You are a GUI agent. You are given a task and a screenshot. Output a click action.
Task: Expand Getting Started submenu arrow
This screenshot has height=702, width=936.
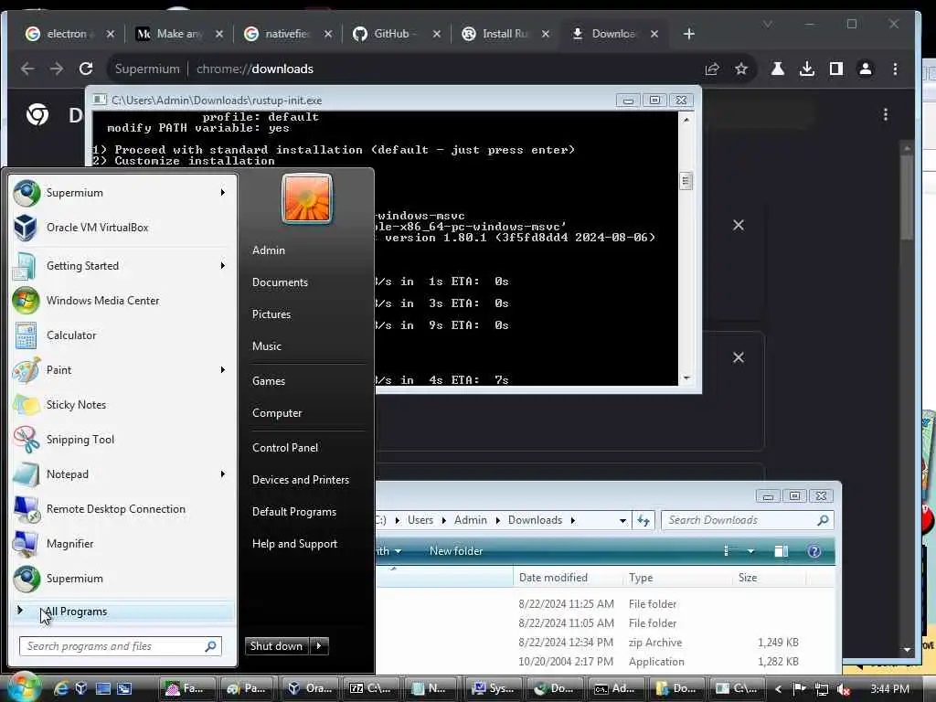coord(223,266)
